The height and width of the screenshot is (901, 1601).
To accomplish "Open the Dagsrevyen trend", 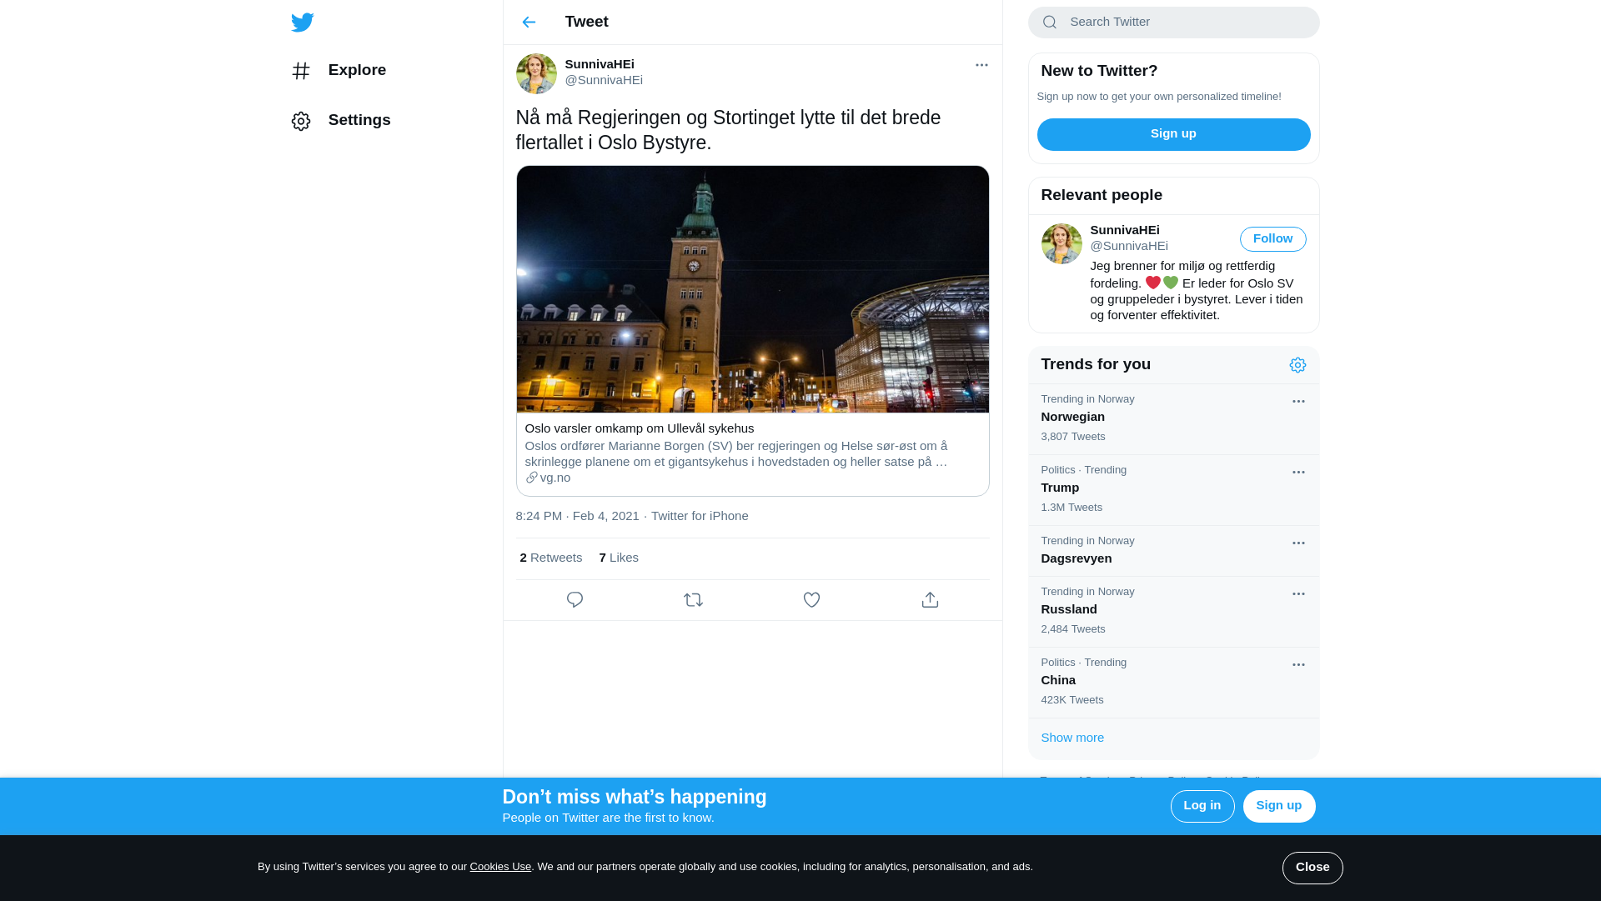I will (x=1173, y=551).
